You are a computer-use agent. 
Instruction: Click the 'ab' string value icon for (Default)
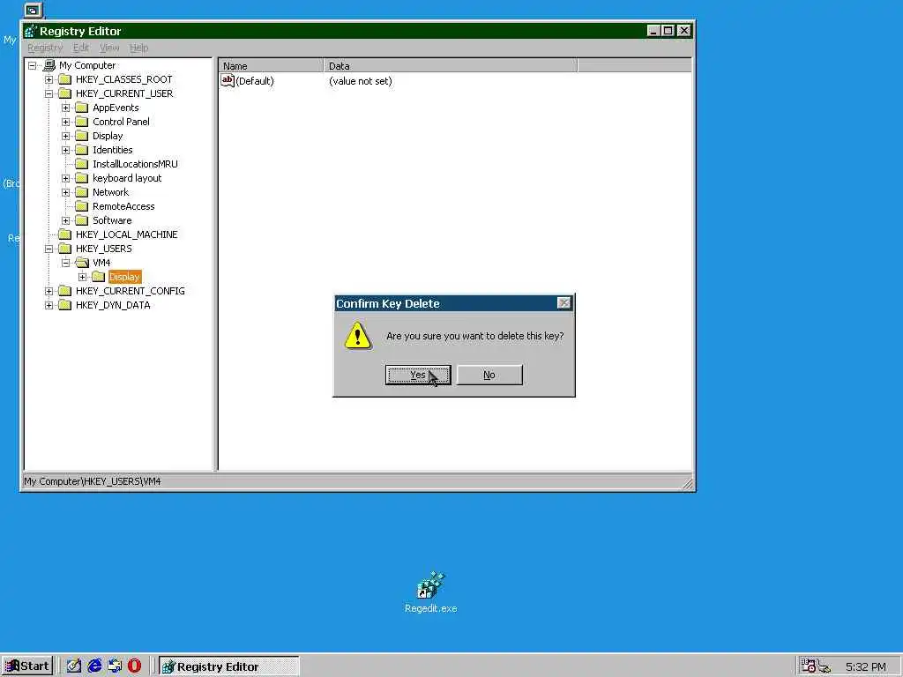point(228,80)
